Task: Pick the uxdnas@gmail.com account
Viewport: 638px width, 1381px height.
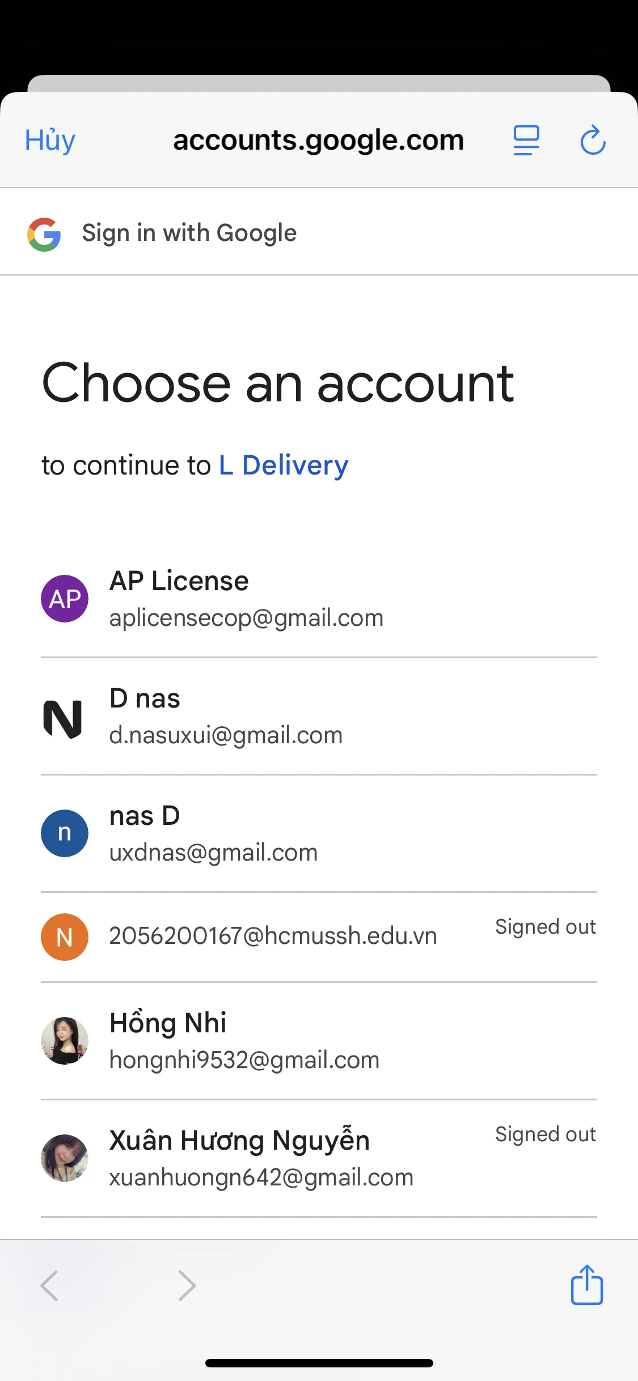Action: 213,852
